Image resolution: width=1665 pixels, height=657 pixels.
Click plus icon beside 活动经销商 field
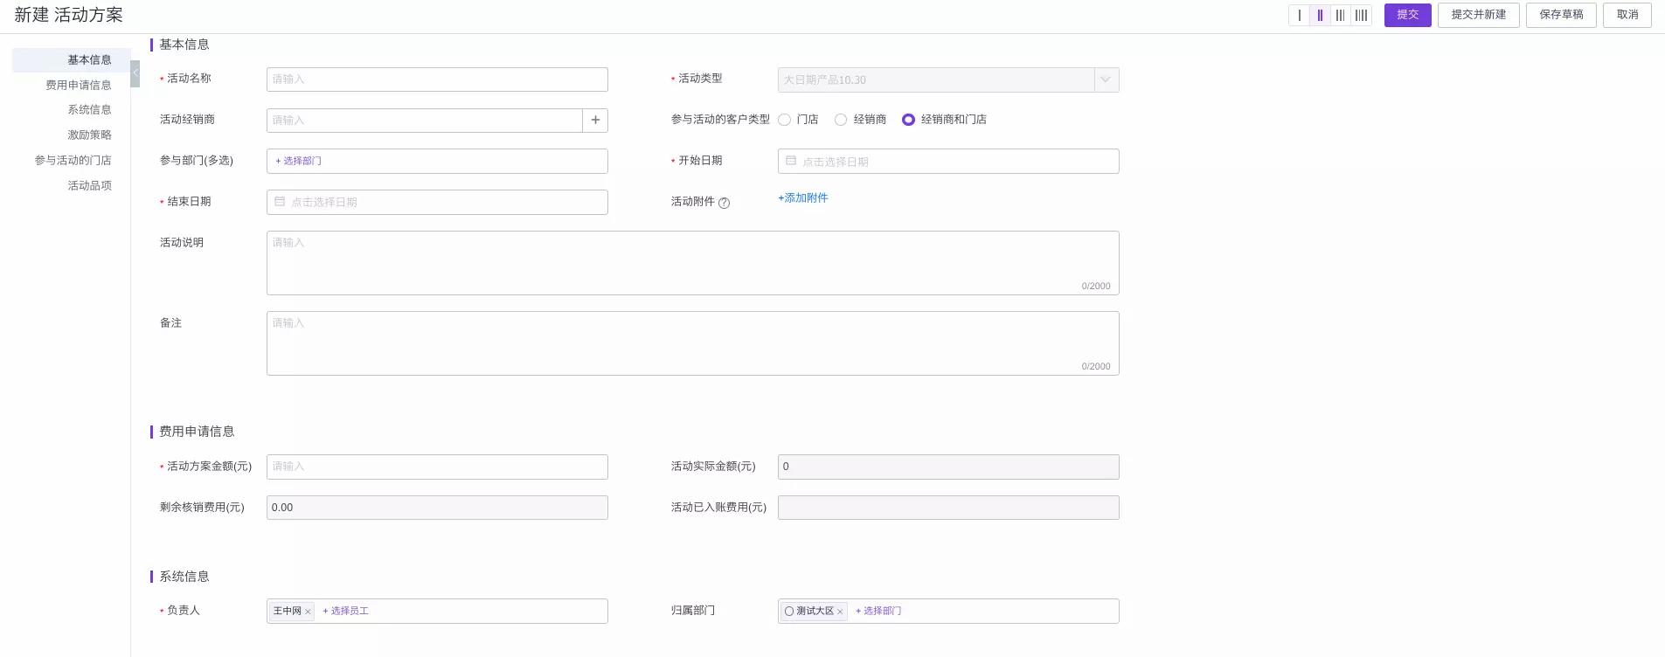[x=595, y=121]
